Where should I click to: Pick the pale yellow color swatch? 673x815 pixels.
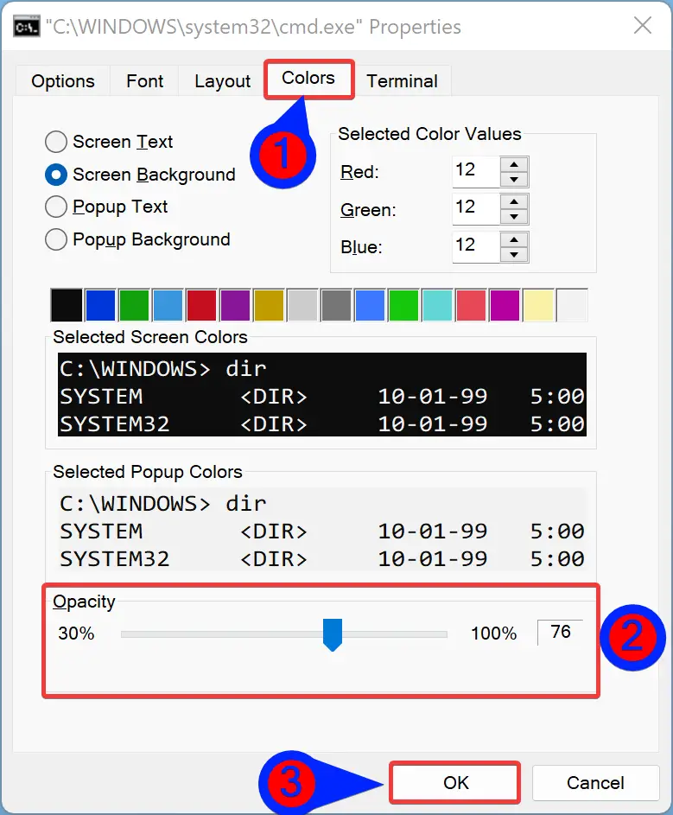pos(538,305)
